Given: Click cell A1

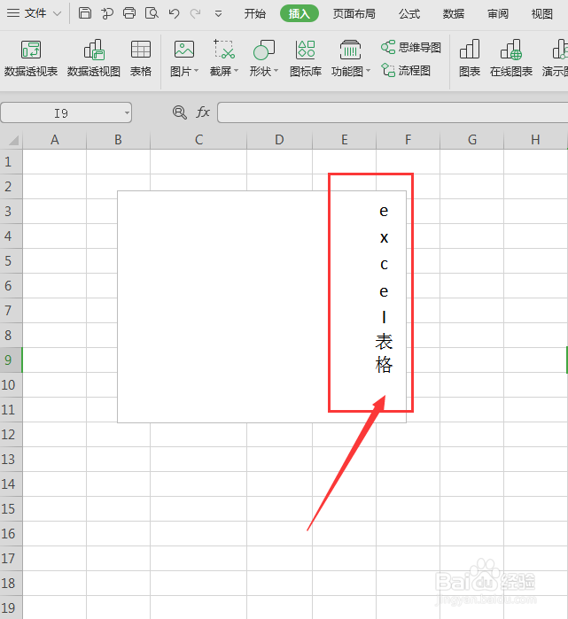Looking at the screenshot, I should pos(55,162).
